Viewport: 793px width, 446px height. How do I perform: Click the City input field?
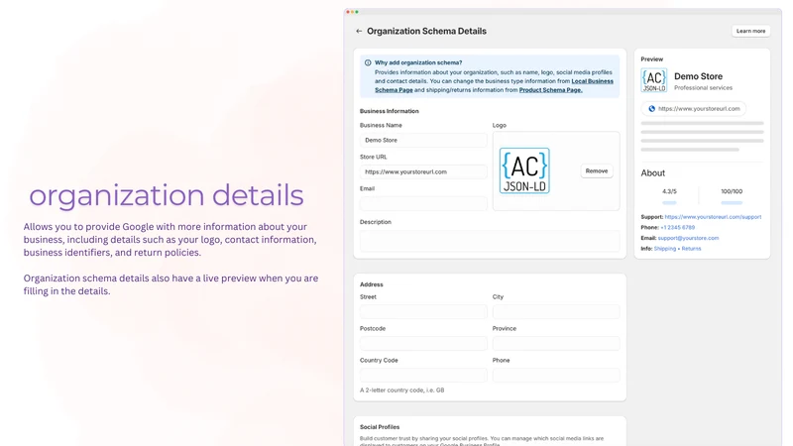click(x=556, y=311)
